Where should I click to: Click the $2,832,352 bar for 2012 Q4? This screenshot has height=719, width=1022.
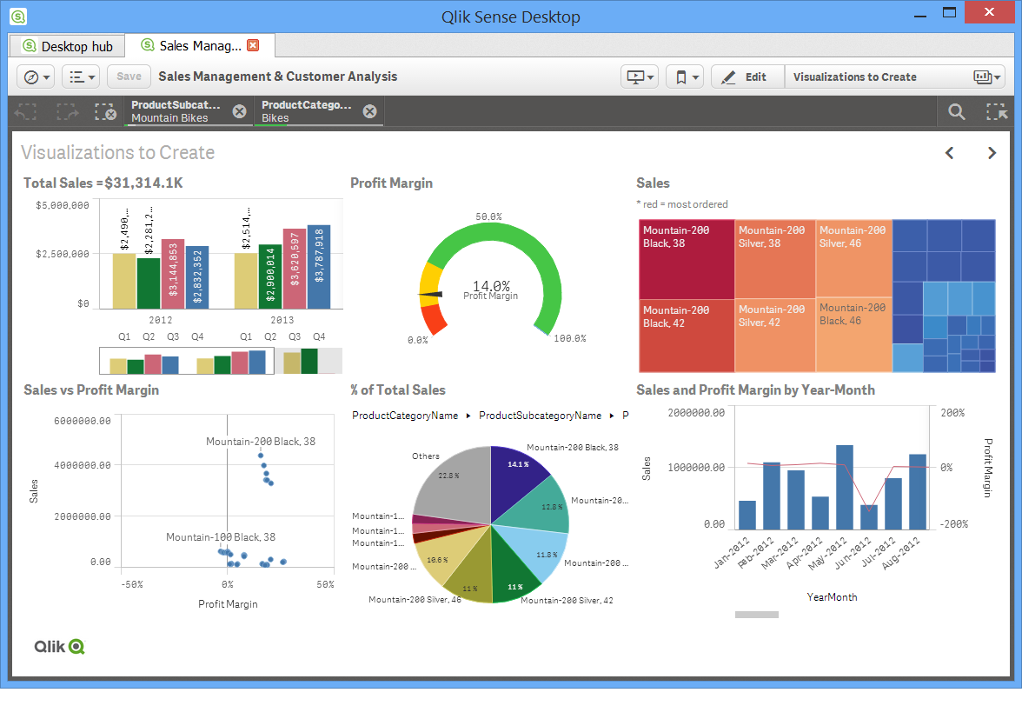(x=196, y=277)
